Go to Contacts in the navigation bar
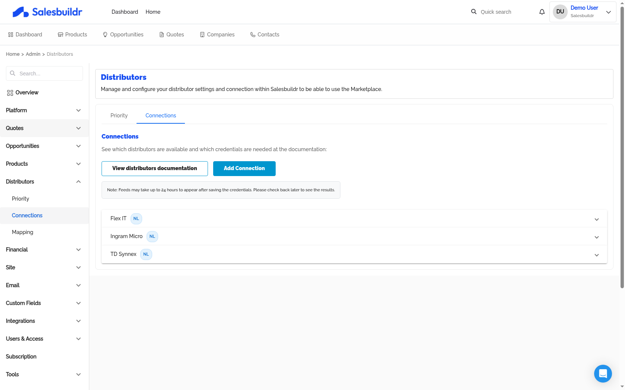The image size is (625, 390). [265, 35]
